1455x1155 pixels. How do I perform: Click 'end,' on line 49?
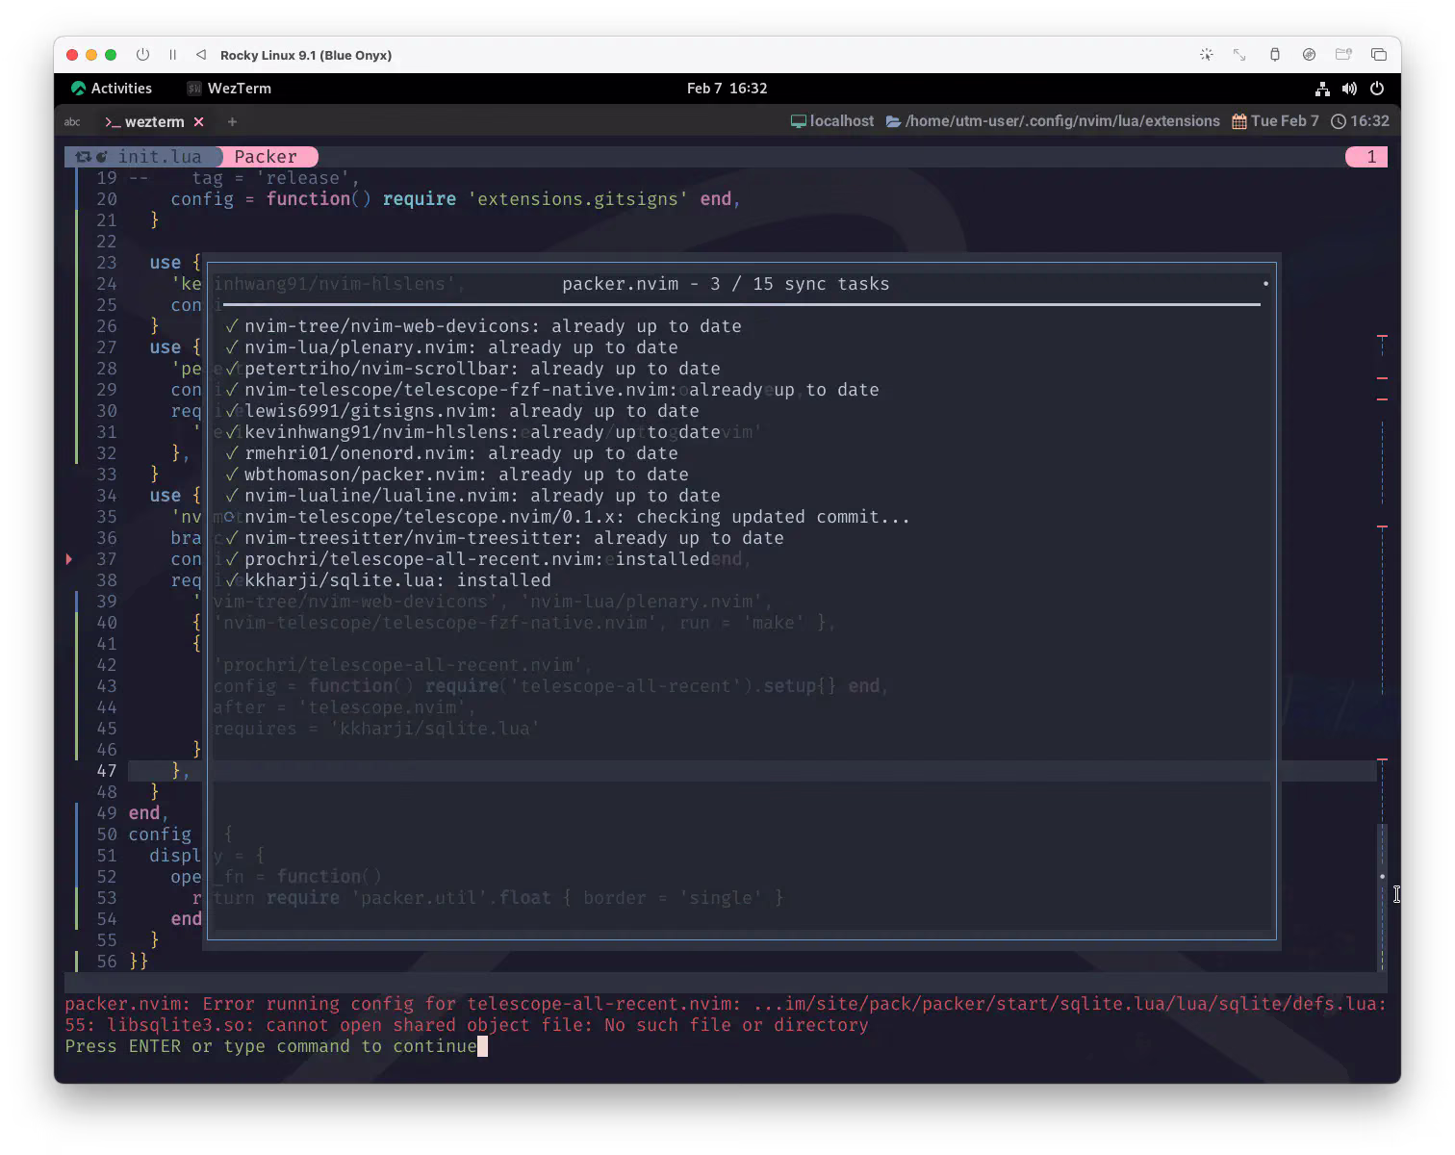tap(149, 813)
